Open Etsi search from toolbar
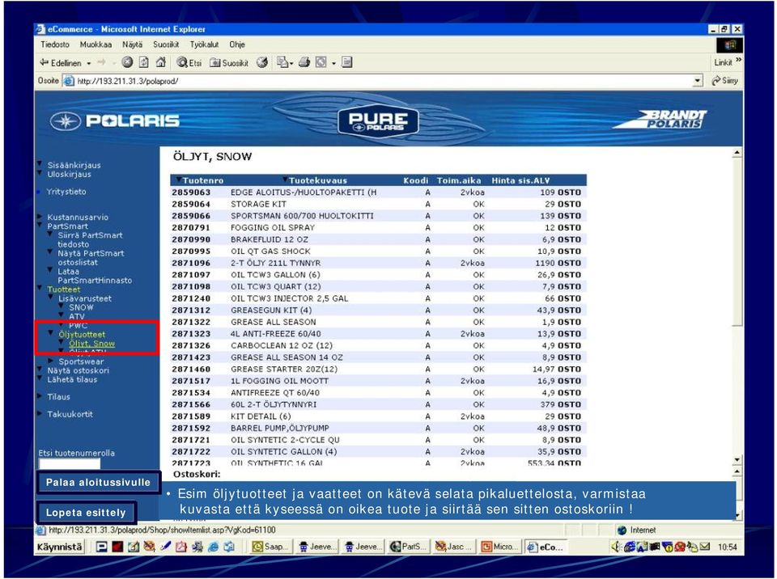Screen dimensions: 777x579 point(189,62)
